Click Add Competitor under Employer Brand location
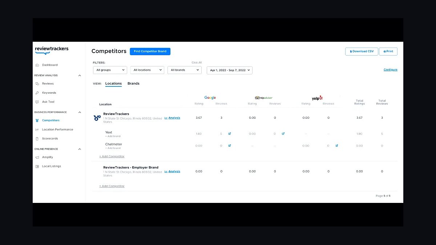Screen dimensions: 436x245 tap(112, 186)
